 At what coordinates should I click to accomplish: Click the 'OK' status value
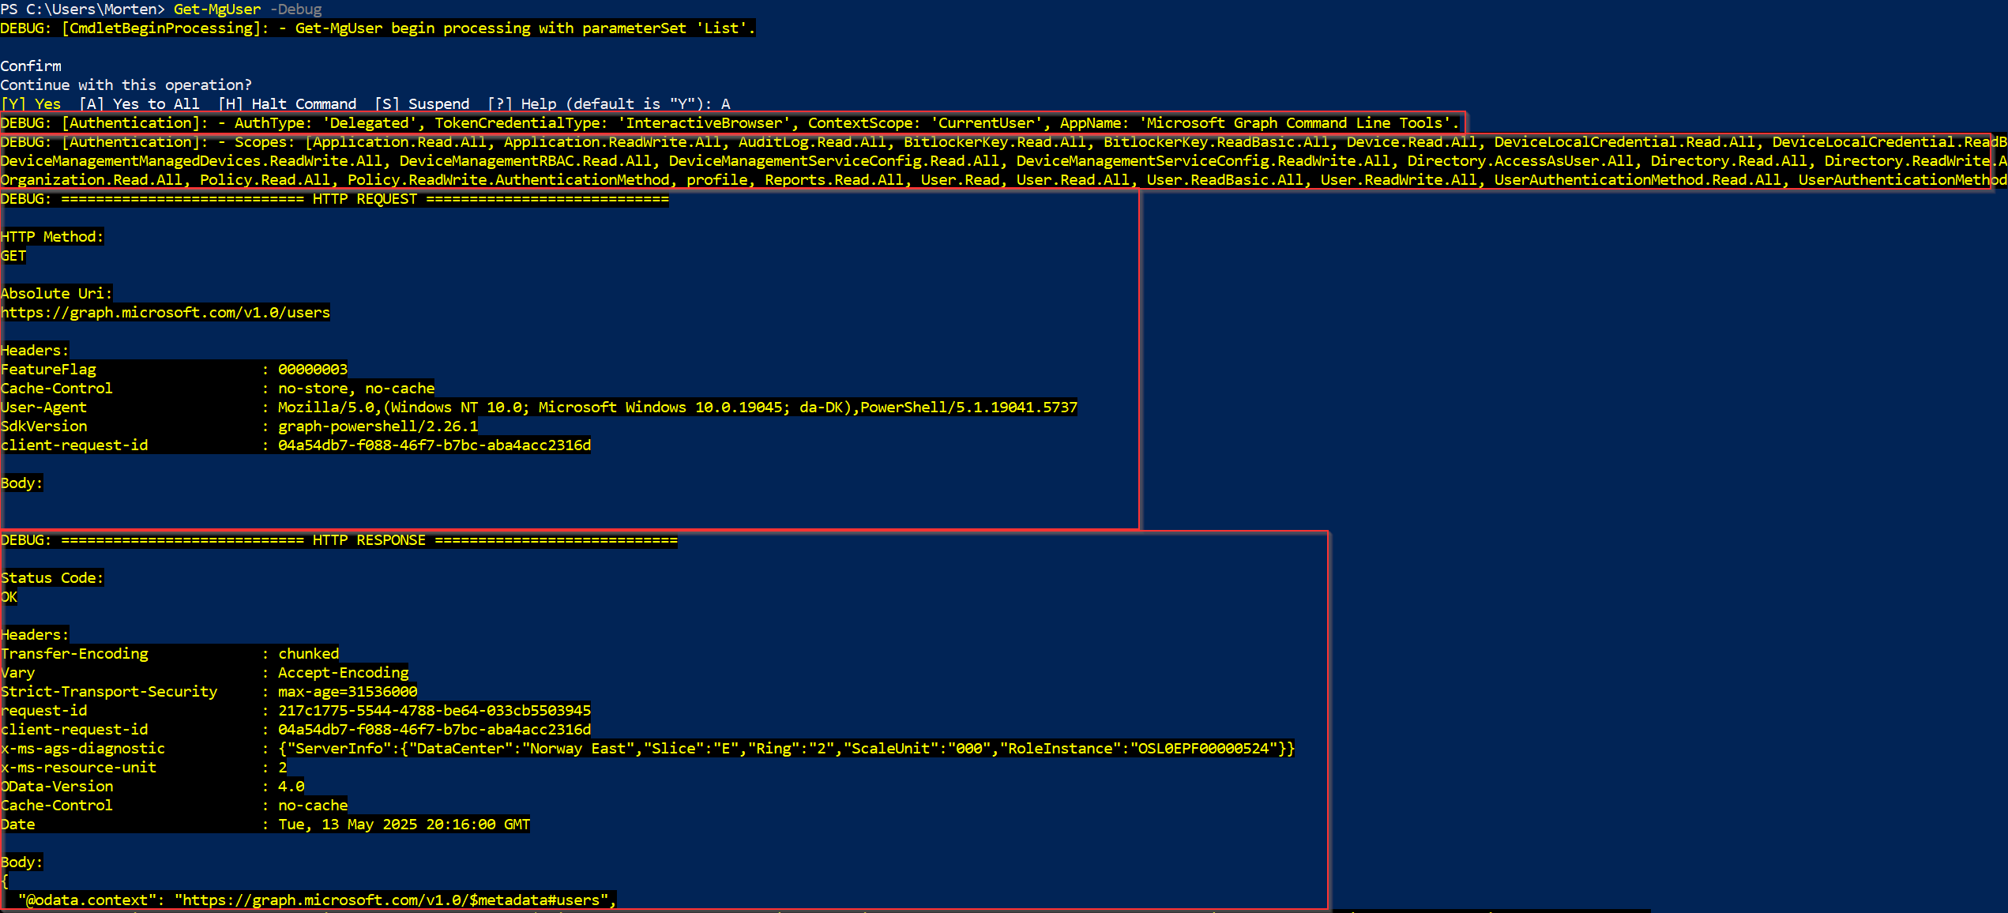pyautogui.click(x=9, y=597)
